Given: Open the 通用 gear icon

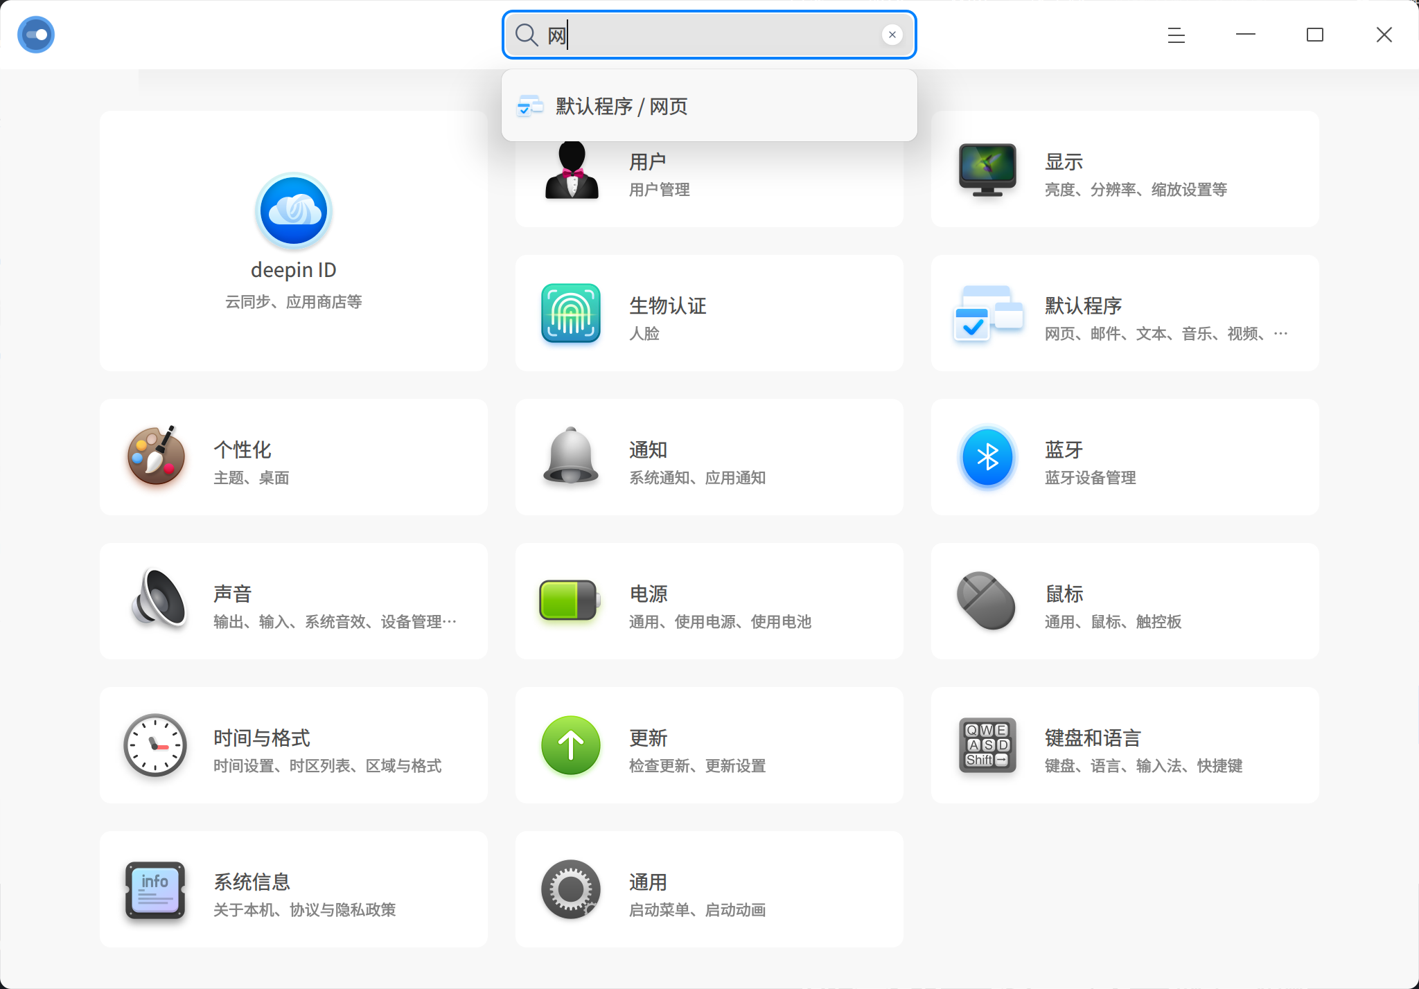Looking at the screenshot, I should [571, 889].
